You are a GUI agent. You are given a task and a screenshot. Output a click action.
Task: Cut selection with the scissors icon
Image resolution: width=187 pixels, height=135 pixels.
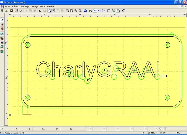[26, 11]
